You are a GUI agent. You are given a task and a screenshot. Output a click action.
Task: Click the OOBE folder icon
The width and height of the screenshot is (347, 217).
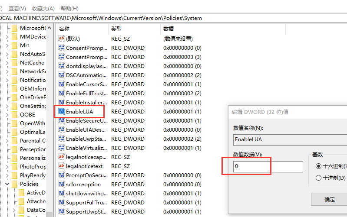point(15,115)
